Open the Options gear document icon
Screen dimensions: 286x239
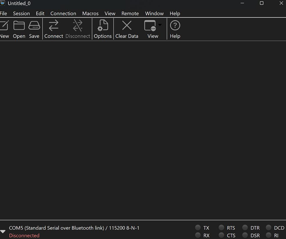click(103, 26)
